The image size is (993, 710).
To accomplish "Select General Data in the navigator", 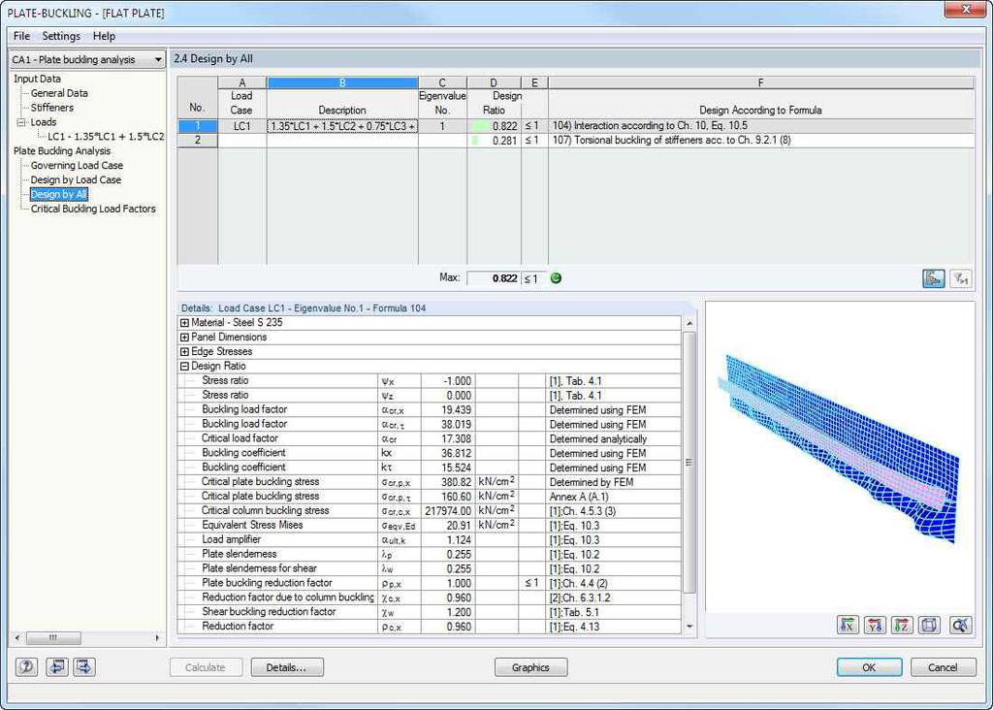I will pos(59,93).
